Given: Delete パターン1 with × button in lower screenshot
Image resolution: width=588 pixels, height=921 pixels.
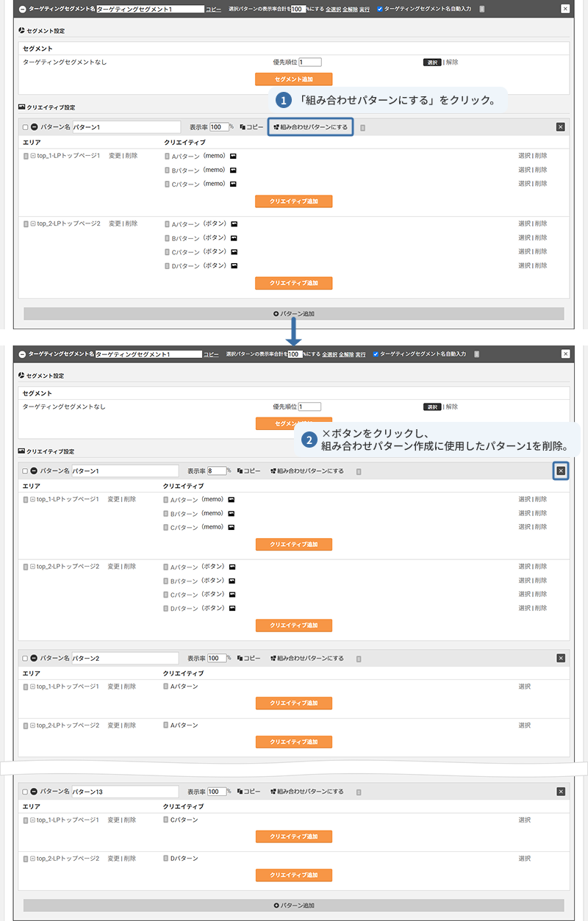Looking at the screenshot, I should 561,471.
